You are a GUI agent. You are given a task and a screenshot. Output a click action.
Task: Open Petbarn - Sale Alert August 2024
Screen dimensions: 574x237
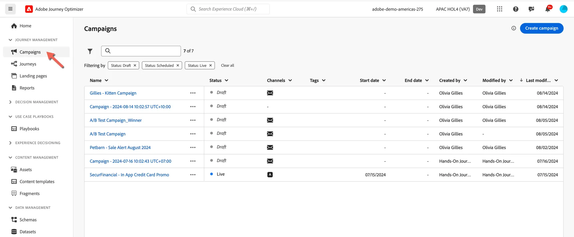coord(120,148)
